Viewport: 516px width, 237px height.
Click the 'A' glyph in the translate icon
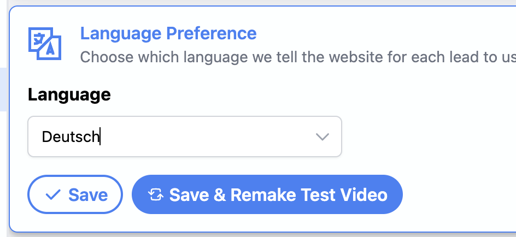point(50,49)
